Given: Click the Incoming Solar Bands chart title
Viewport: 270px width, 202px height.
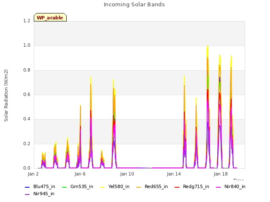Looking at the screenshot, I should click(134, 5).
